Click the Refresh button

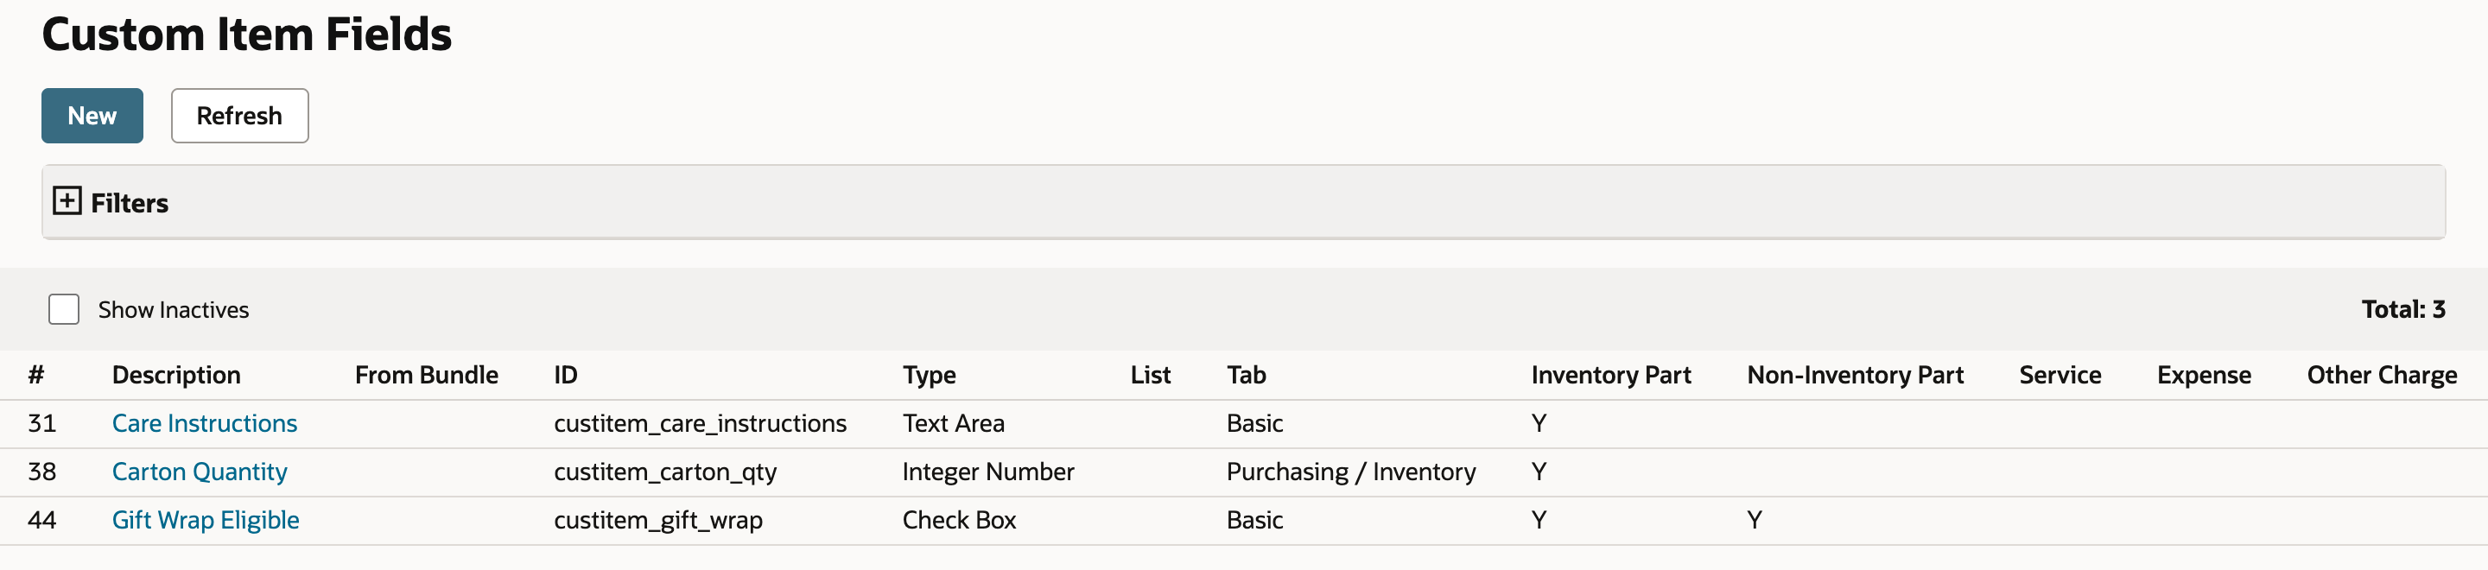(x=239, y=116)
